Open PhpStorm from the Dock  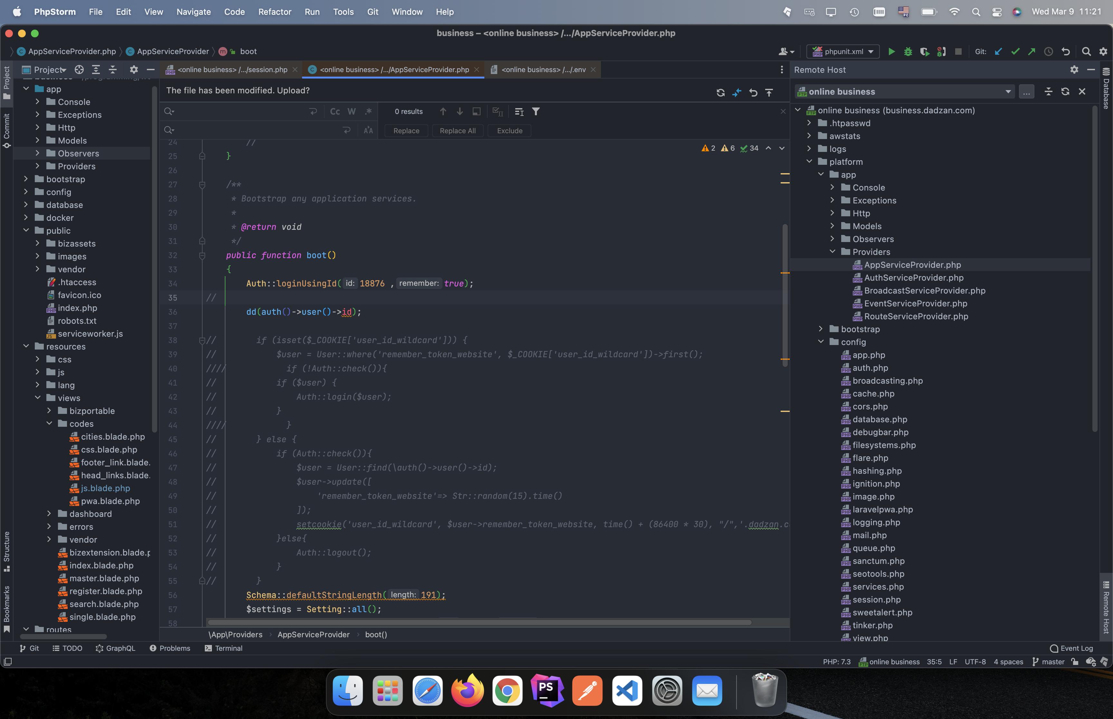[x=547, y=691]
